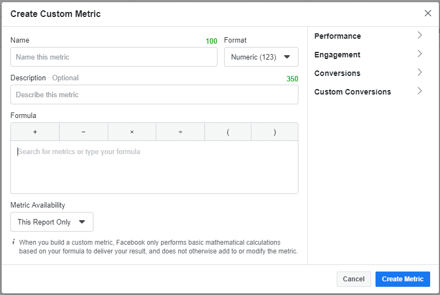Insert the minus operator into formula
This screenshot has width=440, height=295.
(83, 132)
